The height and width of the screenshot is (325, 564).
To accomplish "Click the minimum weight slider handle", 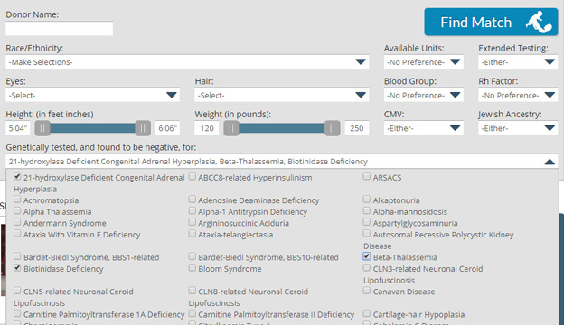I will coord(231,128).
